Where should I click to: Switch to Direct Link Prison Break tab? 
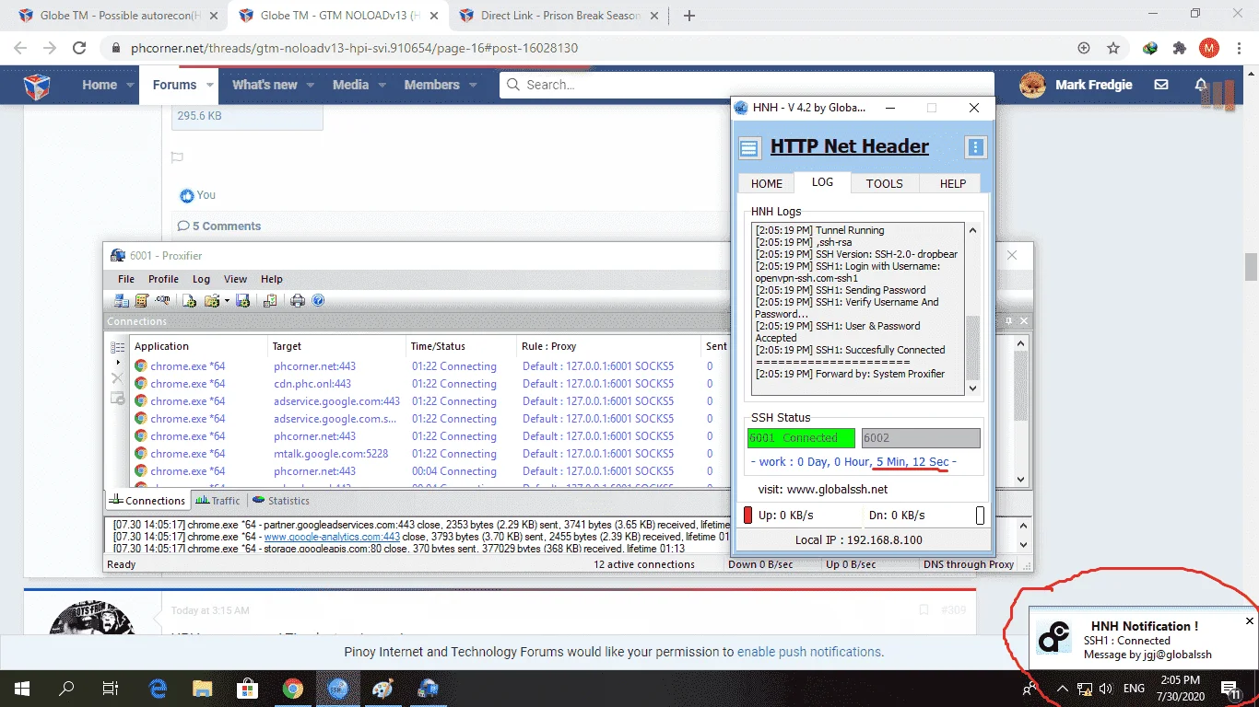560,16
